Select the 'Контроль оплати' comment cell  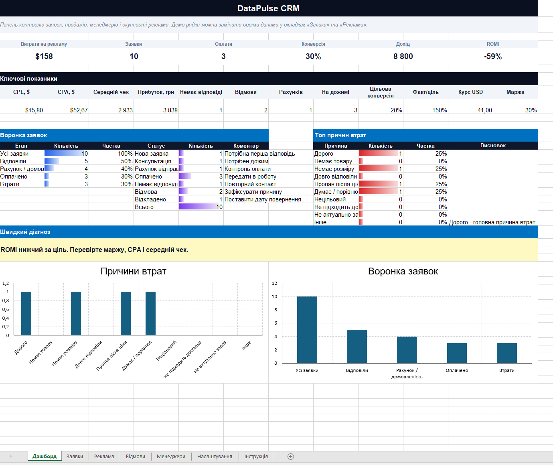point(247,169)
